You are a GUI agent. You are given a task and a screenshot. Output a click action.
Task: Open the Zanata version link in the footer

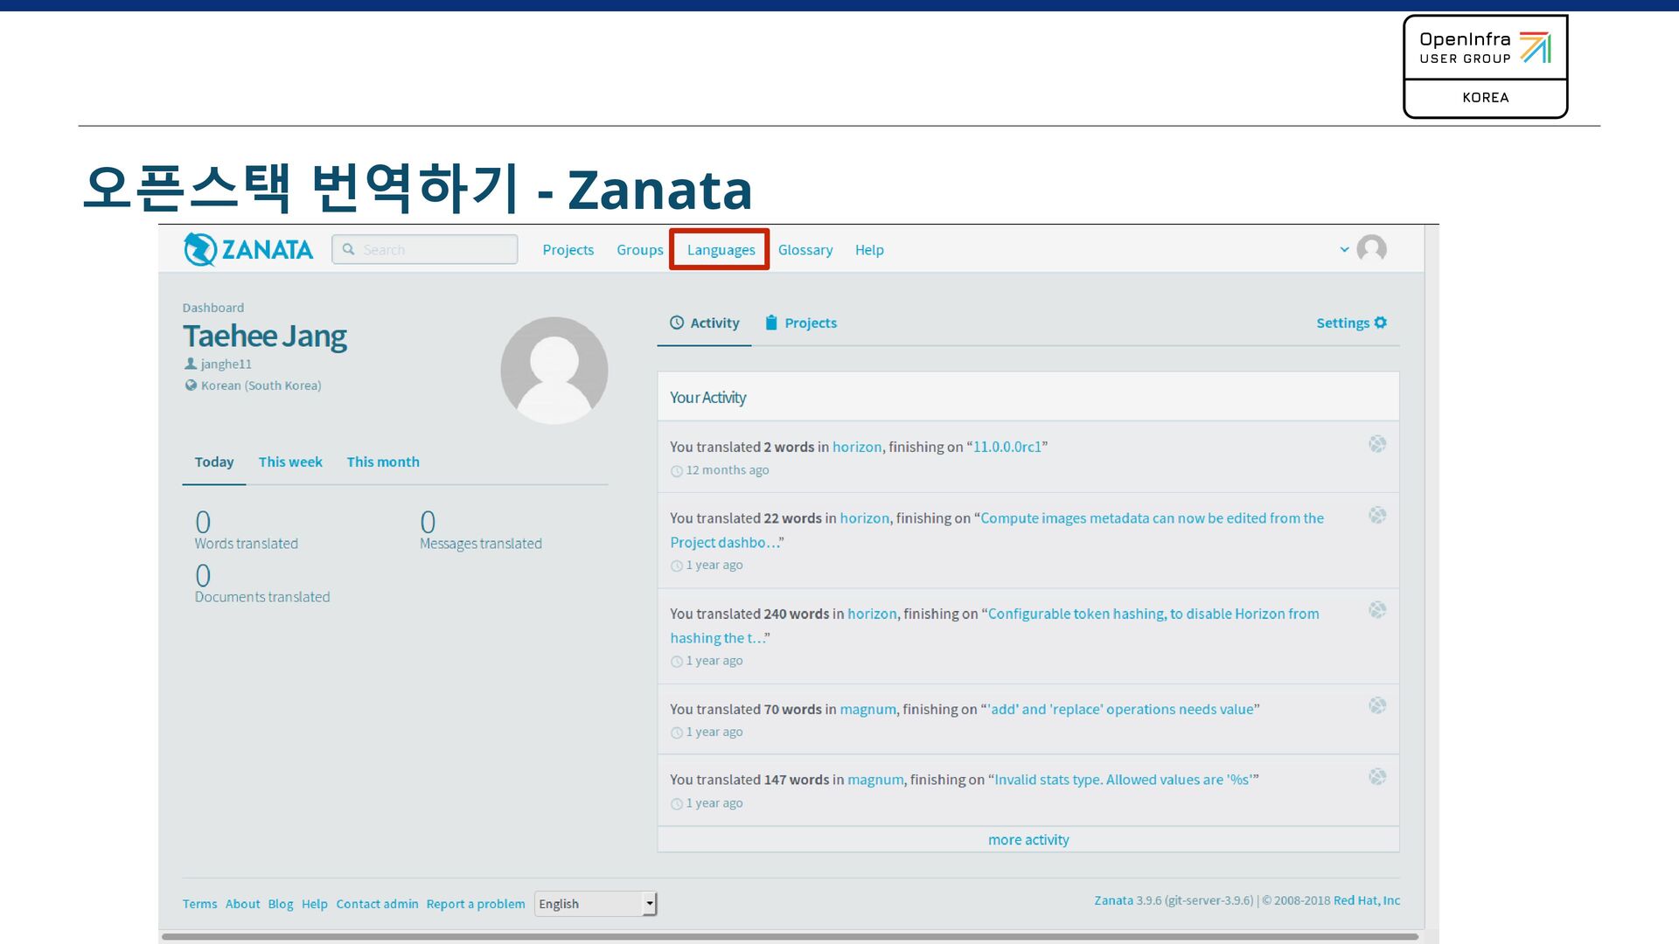[1113, 900]
